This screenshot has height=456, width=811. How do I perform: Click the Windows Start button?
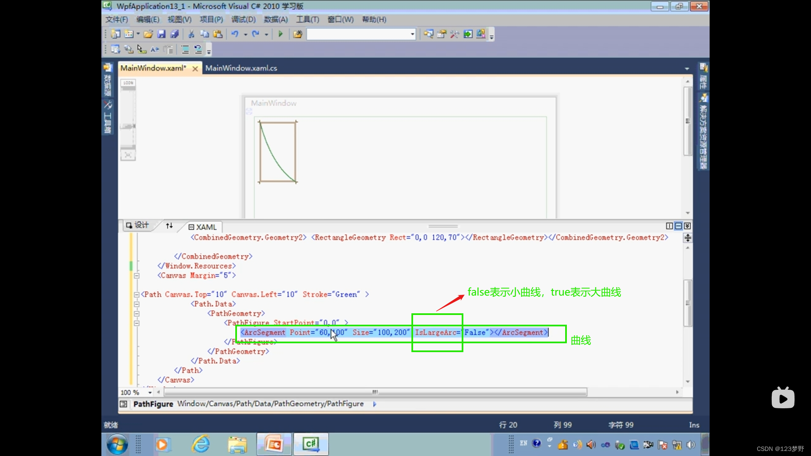tap(117, 444)
